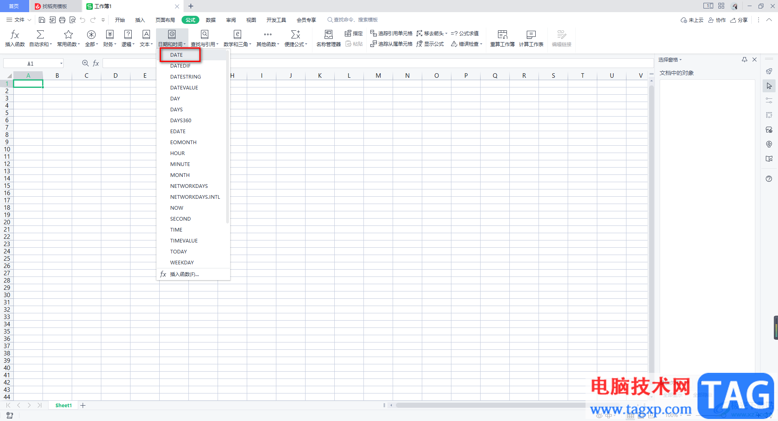Screen dimensions: 778x421
Task: Click the fx icon beside the formula bar
Action: point(96,63)
